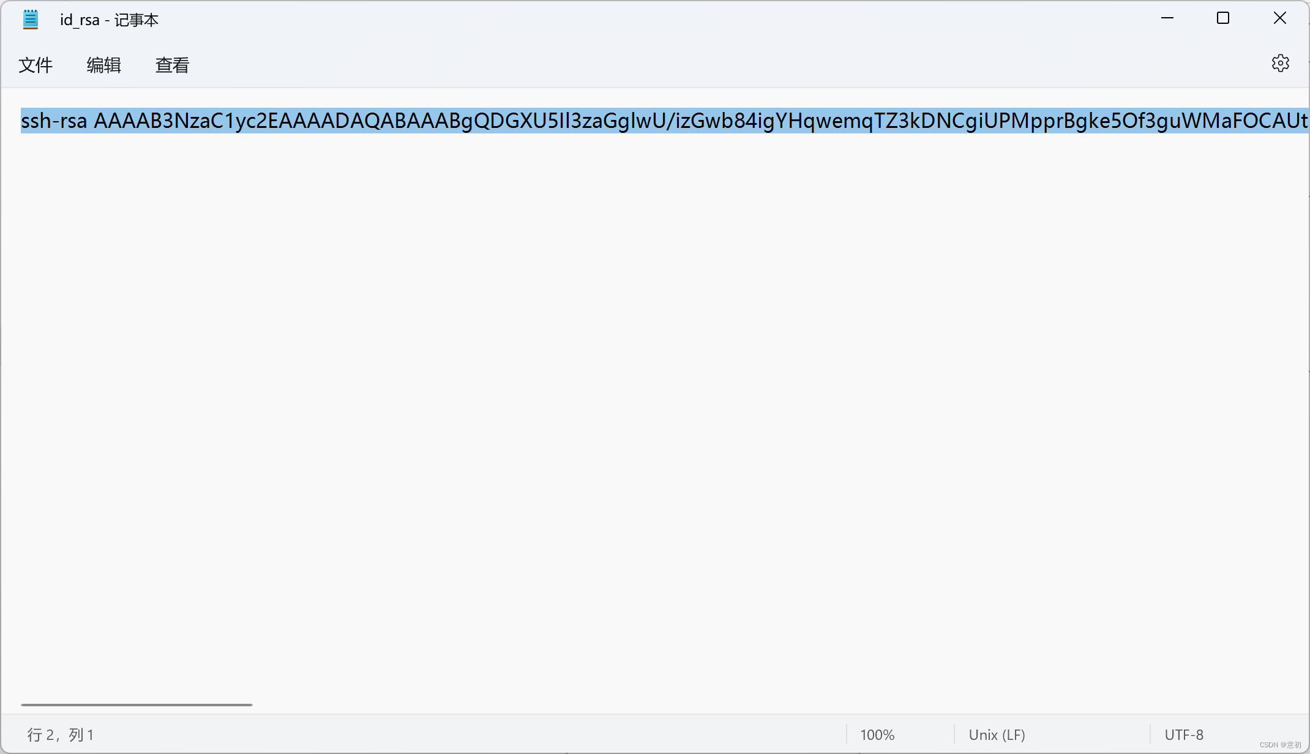Place cursor on the word ssh-rsa

pos(54,121)
